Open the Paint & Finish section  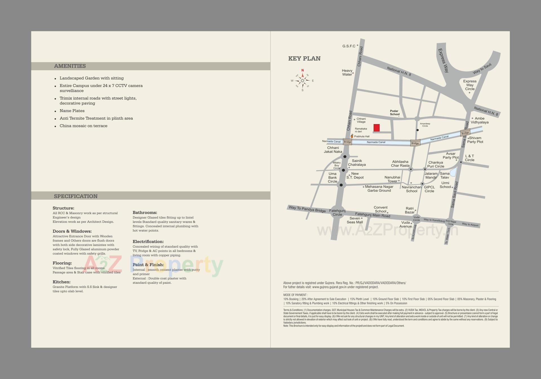pyautogui.click(x=148, y=265)
